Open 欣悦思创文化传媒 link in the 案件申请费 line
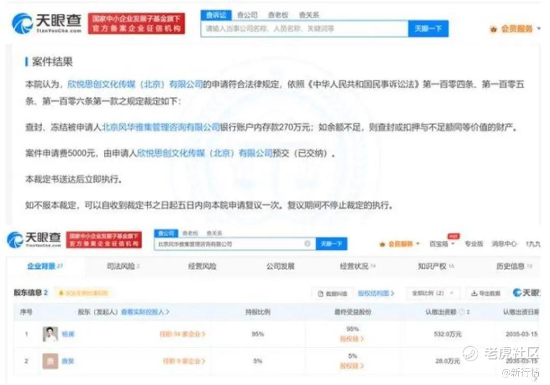 [x=205, y=153]
